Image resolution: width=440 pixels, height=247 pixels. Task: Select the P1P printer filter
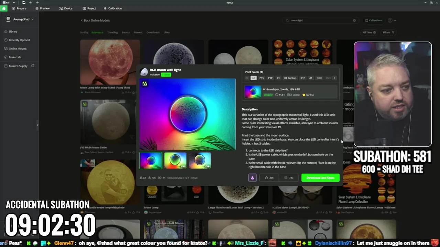(x=270, y=78)
